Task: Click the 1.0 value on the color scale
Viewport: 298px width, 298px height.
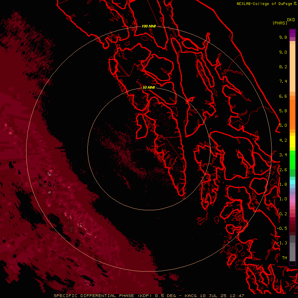Action: click(283, 199)
